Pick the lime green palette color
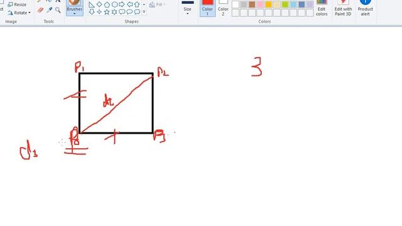The height and width of the screenshot is (226, 402). (x=285, y=4)
